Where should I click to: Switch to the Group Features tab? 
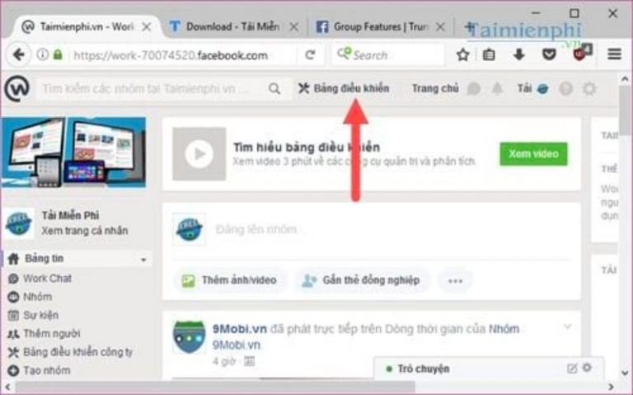[x=381, y=26]
